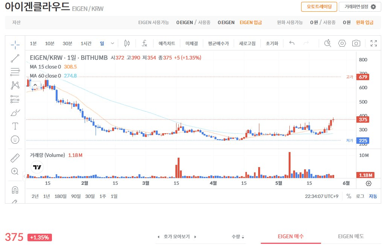Click the 679 high price label
Viewport: 385px width, 245px height.
[x=363, y=77]
